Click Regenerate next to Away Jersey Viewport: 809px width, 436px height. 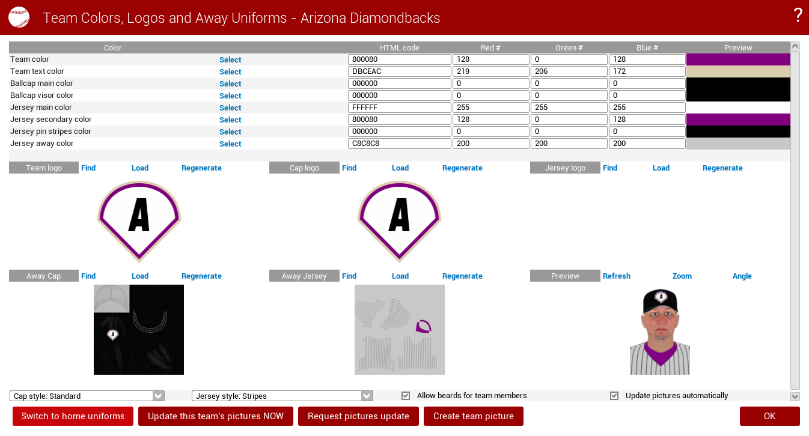pos(462,276)
